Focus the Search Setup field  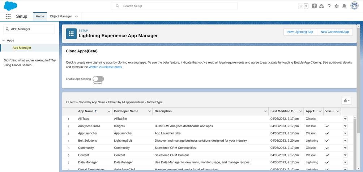click(x=174, y=6)
